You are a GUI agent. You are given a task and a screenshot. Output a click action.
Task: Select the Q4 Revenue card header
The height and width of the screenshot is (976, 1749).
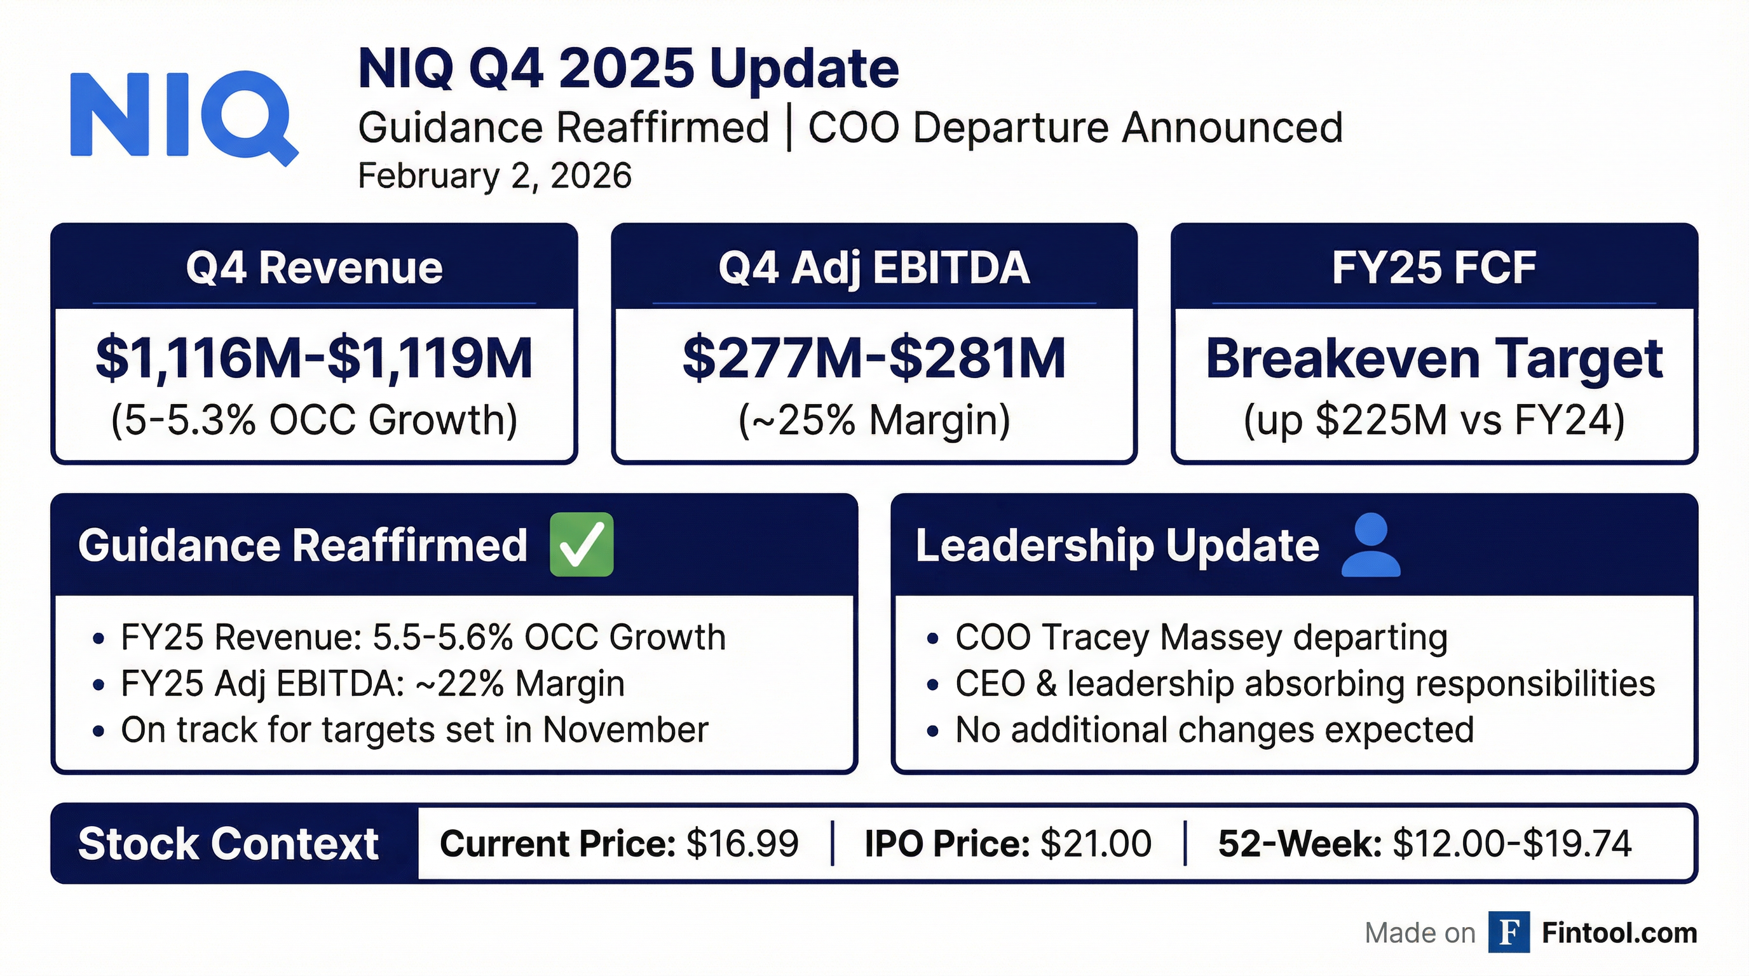[314, 268]
